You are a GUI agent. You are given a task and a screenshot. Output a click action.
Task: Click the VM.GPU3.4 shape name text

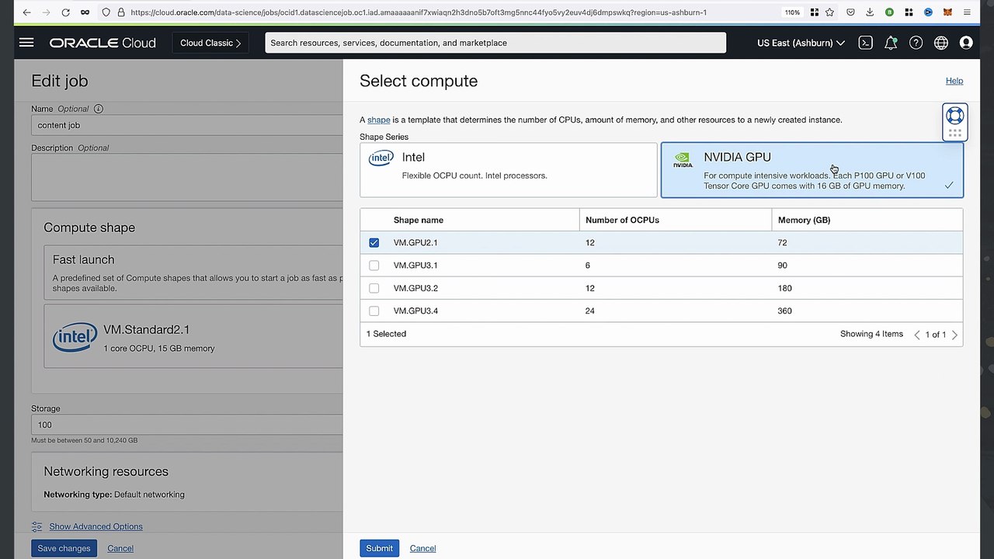[x=415, y=311]
